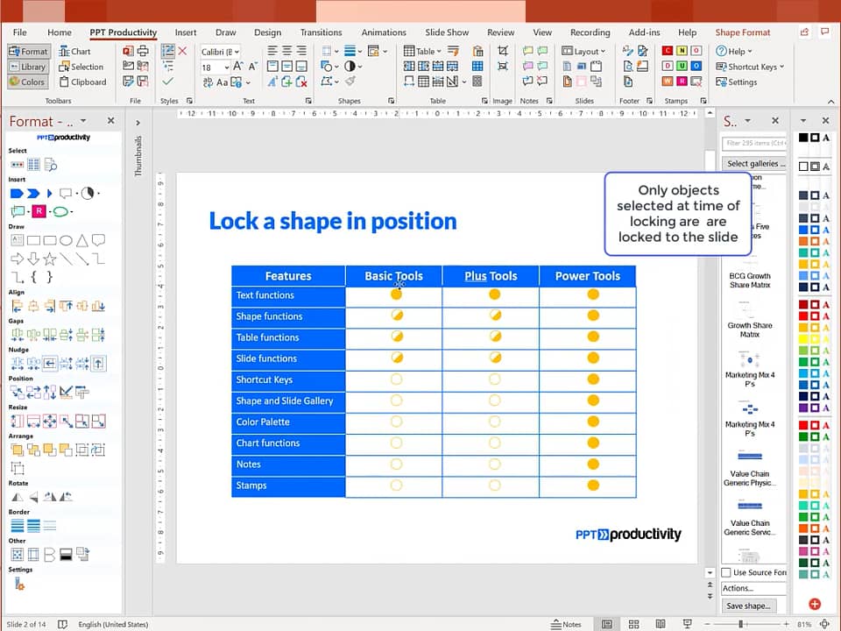This screenshot has height=631, width=841.
Task: Expand the Thumbnails pane arrow
Action: tap(138, 123)
